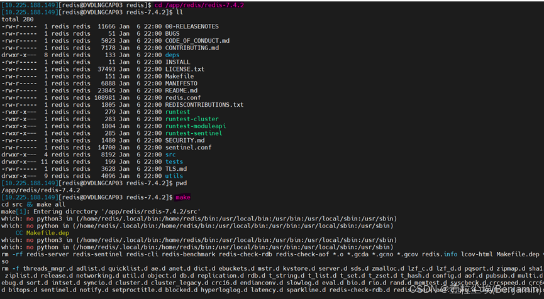Click the tests directory name
The width and height of the screenshot is (544, 299).
tap(174, 161)
